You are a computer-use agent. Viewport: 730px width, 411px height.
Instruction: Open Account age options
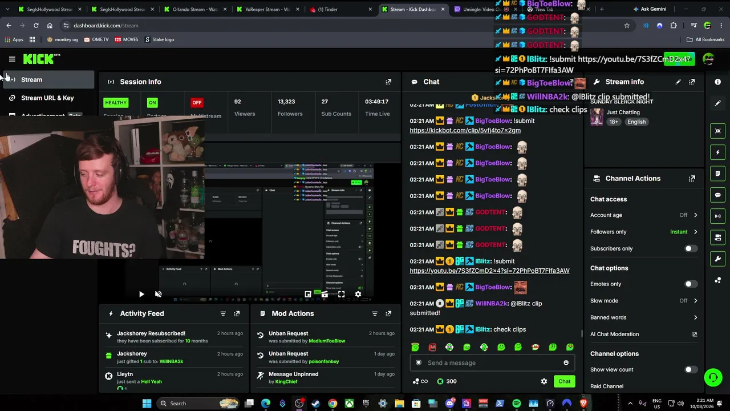pyautogui.click(x=644, y=215)
